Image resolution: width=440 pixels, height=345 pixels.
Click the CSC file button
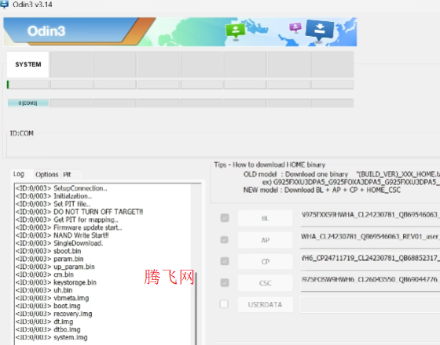(x=266, y=283)
